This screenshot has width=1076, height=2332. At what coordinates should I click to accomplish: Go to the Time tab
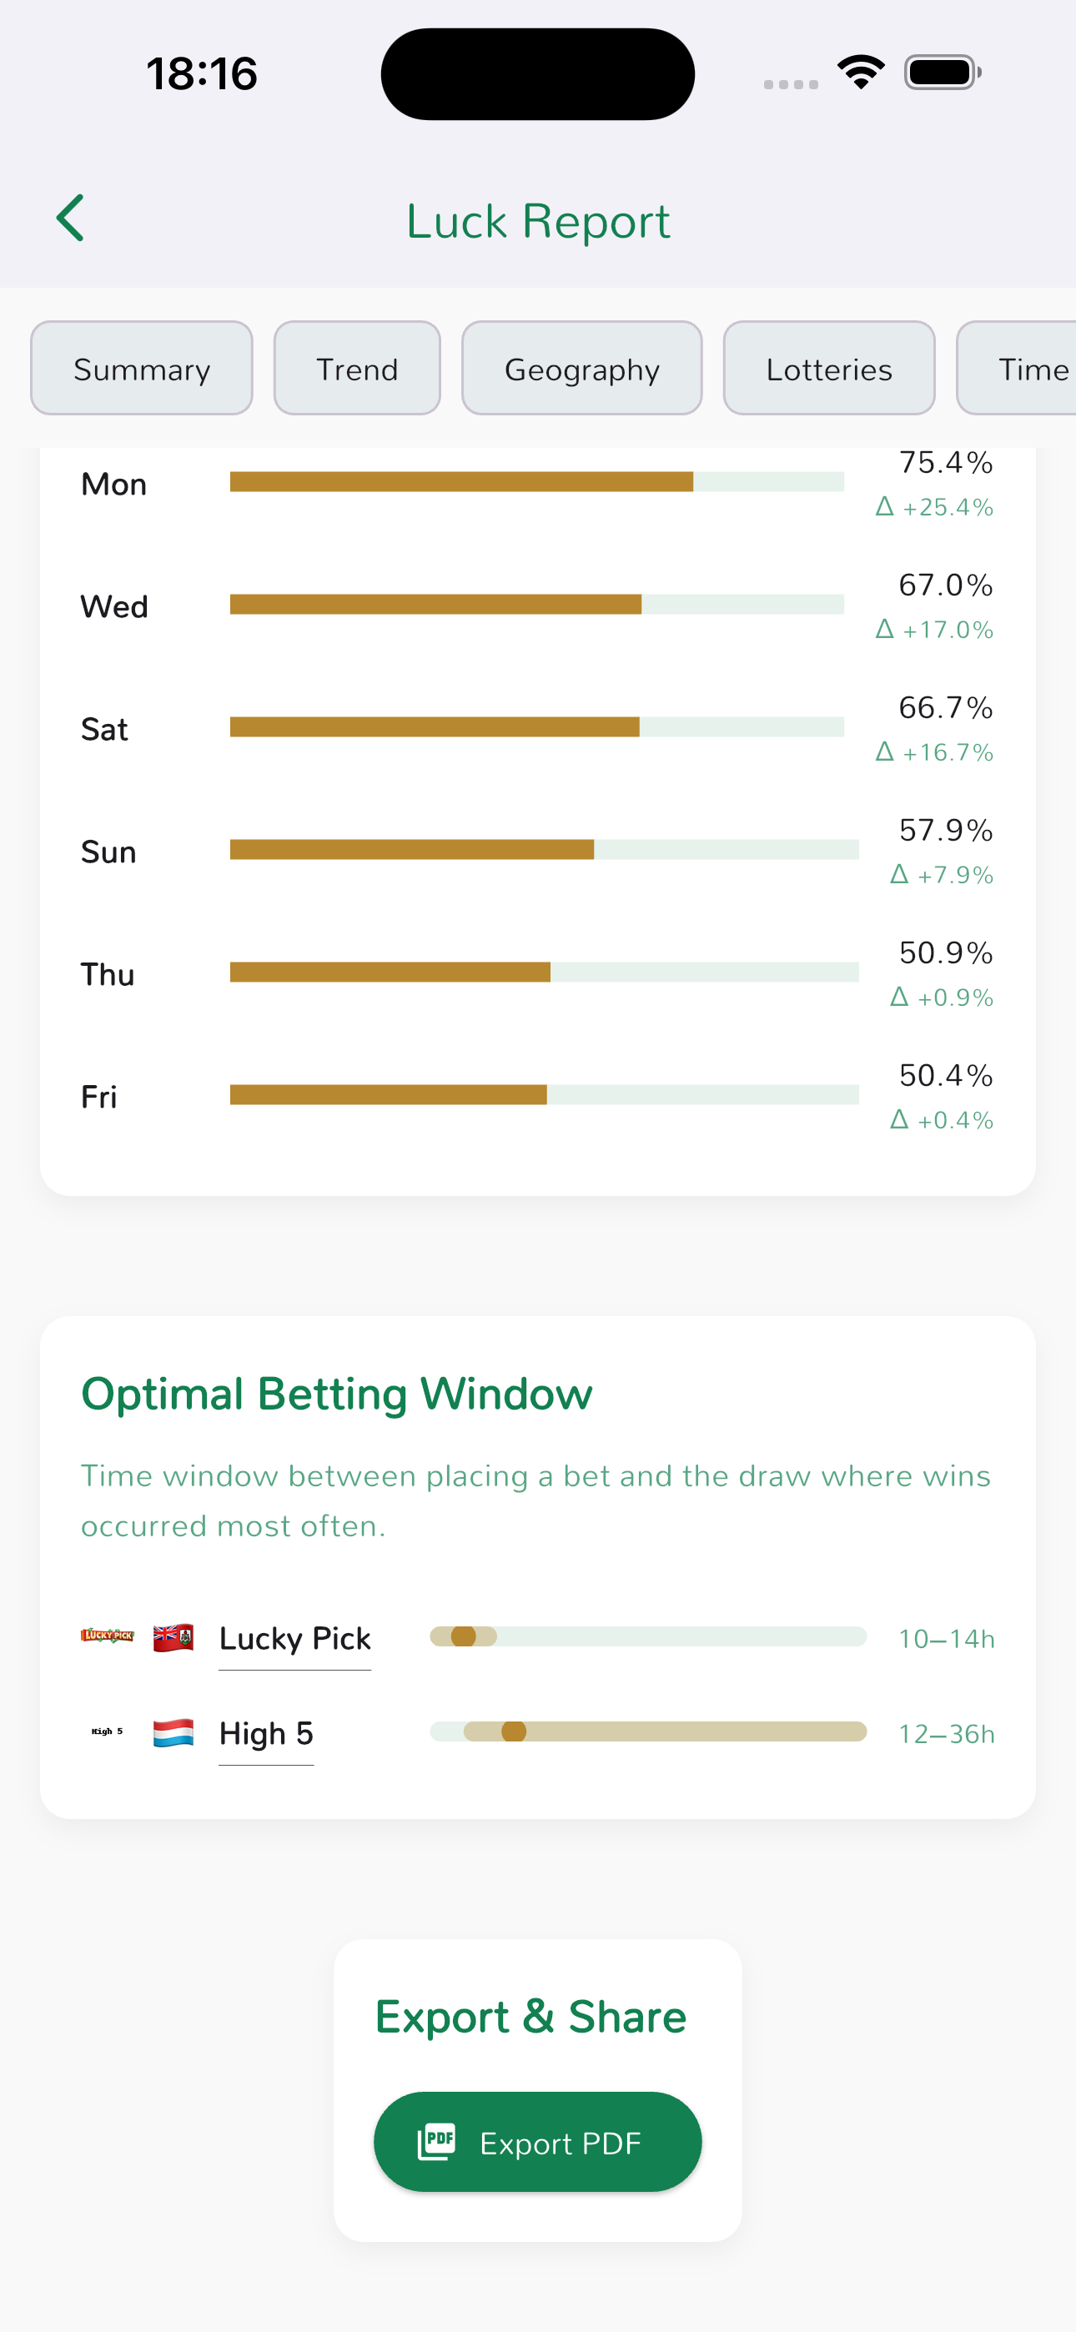point(1023,369)
